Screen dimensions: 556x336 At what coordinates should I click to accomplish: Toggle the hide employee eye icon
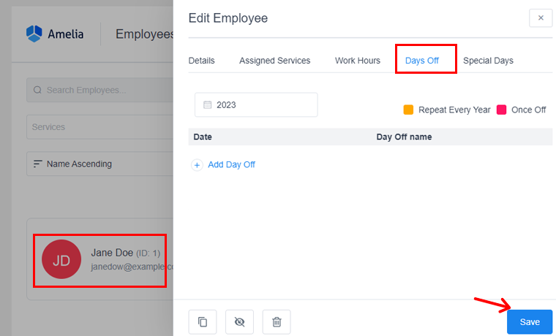(239, 322)
